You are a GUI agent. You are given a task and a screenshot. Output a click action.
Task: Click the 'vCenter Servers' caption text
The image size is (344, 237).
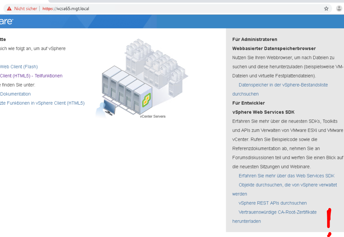click(x=153, y=117)
